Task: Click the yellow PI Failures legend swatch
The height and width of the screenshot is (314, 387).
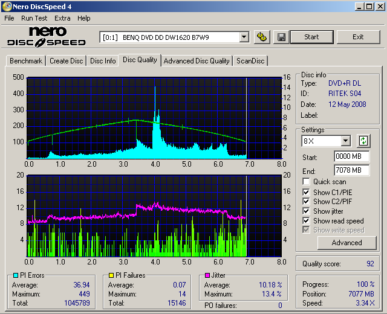Action: tap(111, 275)
